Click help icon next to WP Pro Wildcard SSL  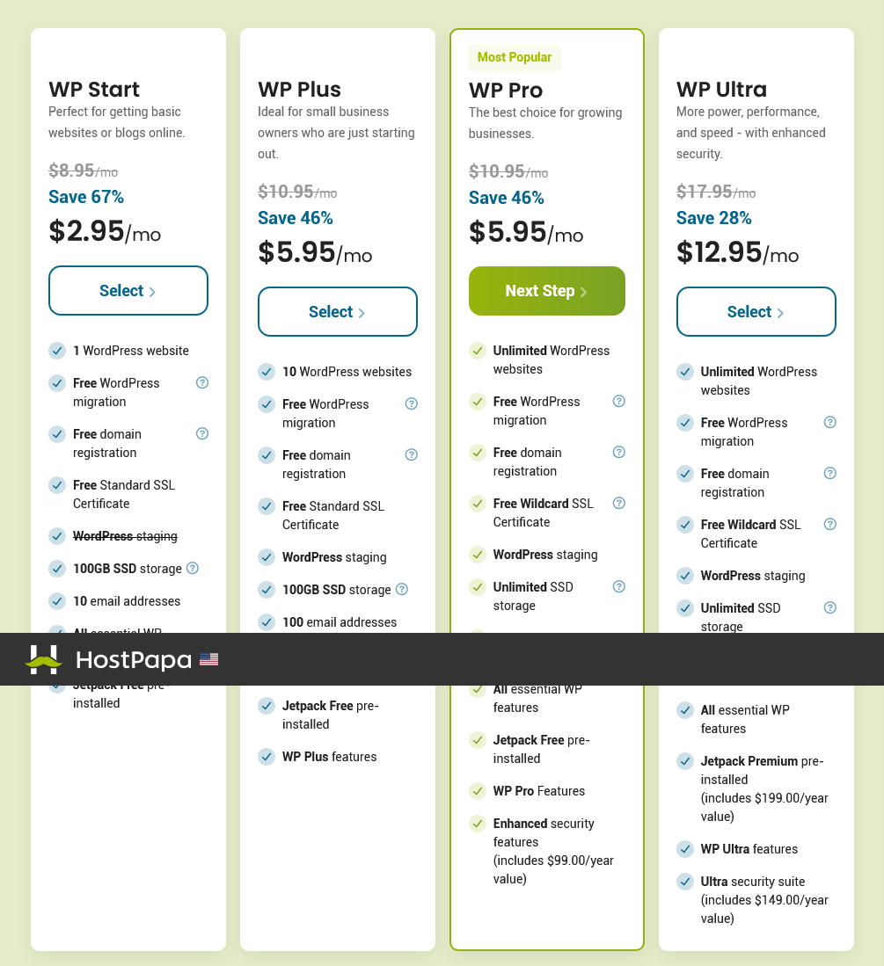(619, 504)
